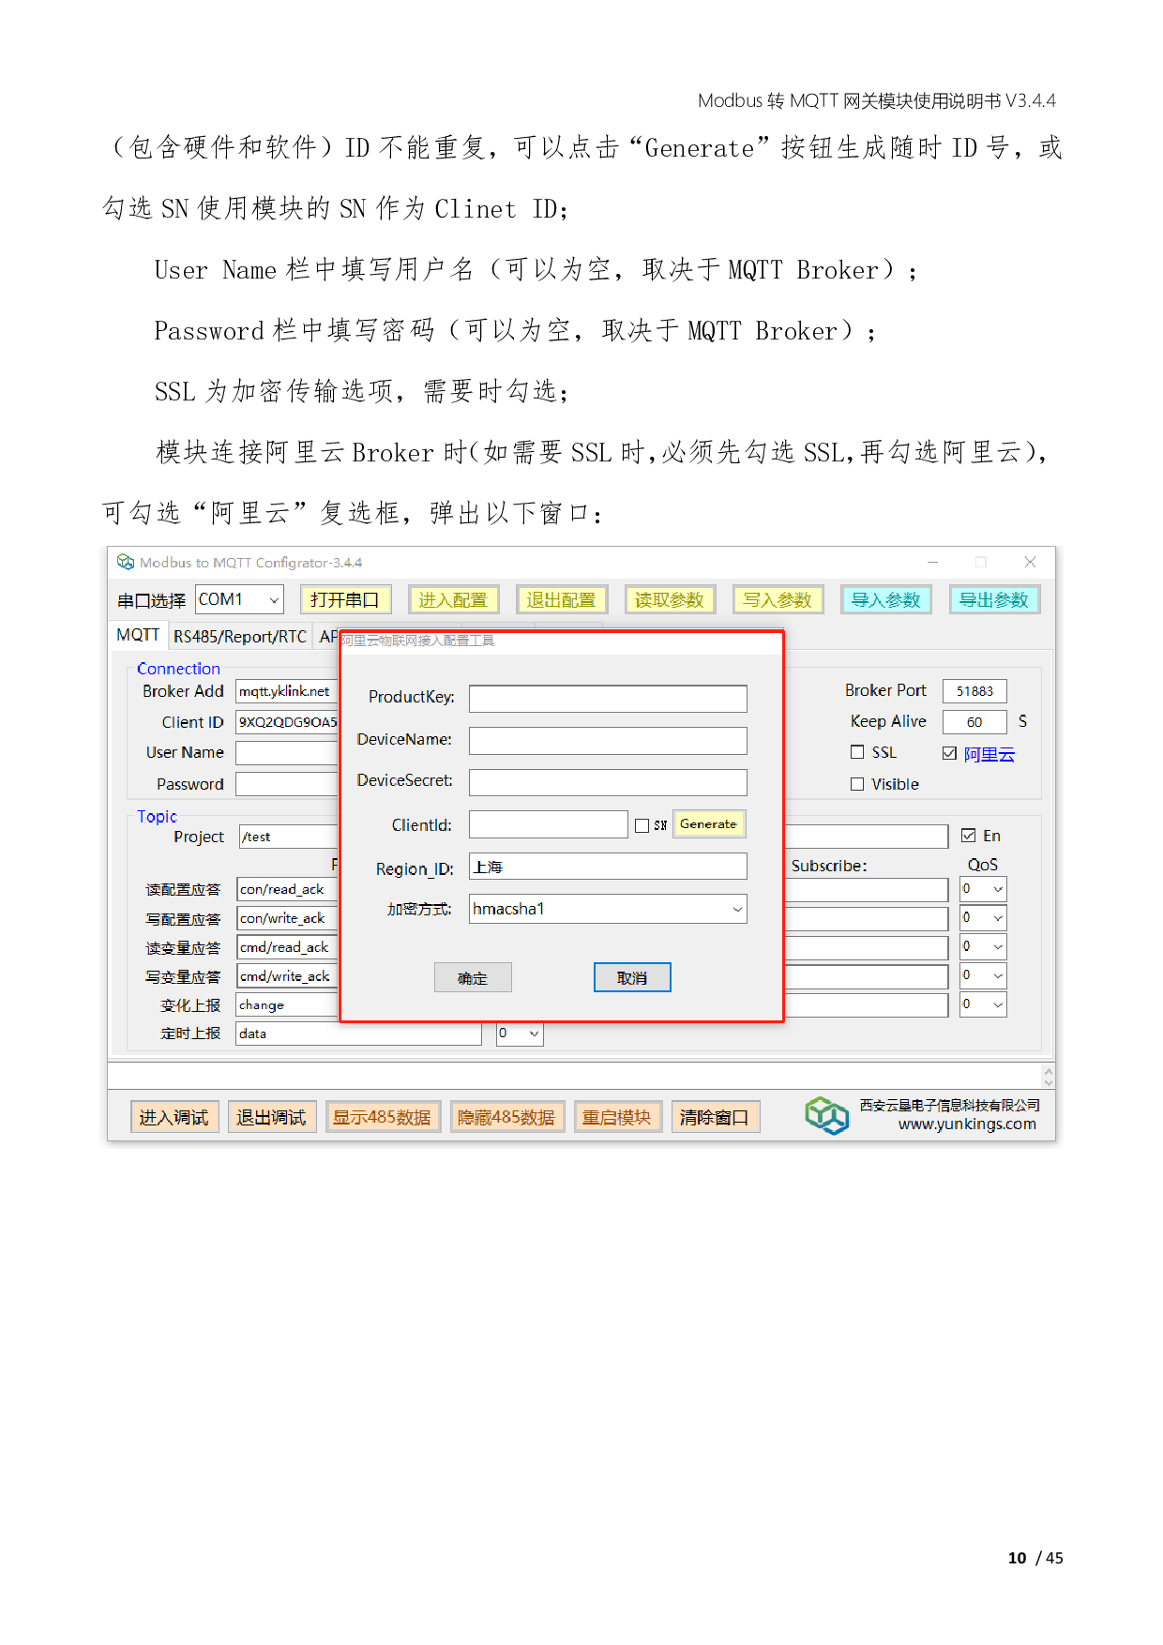
Task: Click the Region_ID field showing 上海
Action: 608,867
